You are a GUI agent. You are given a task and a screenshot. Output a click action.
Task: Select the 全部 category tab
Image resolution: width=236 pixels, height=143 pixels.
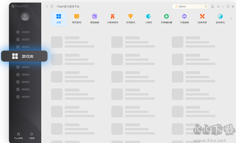pos(59,19)
